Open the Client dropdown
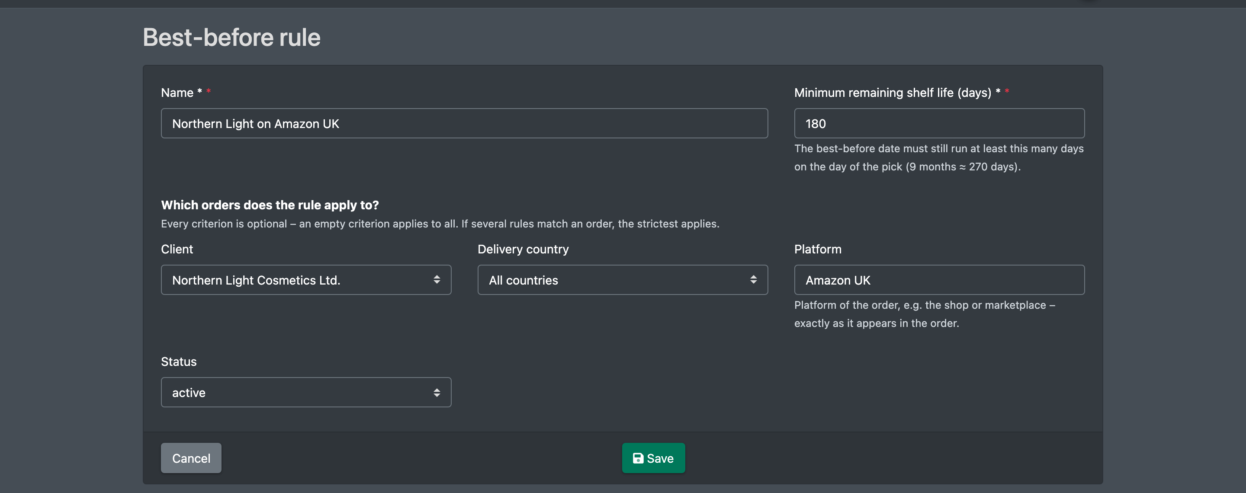Viewport: 1246px width, 493px height. (306, 280)
